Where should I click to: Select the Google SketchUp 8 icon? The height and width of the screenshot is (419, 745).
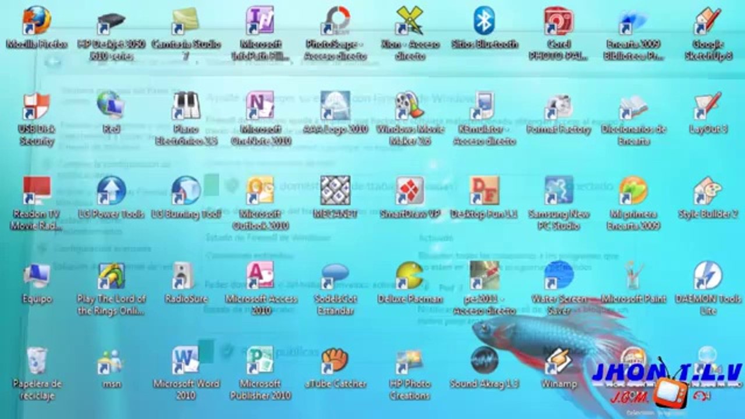point(708,20)
